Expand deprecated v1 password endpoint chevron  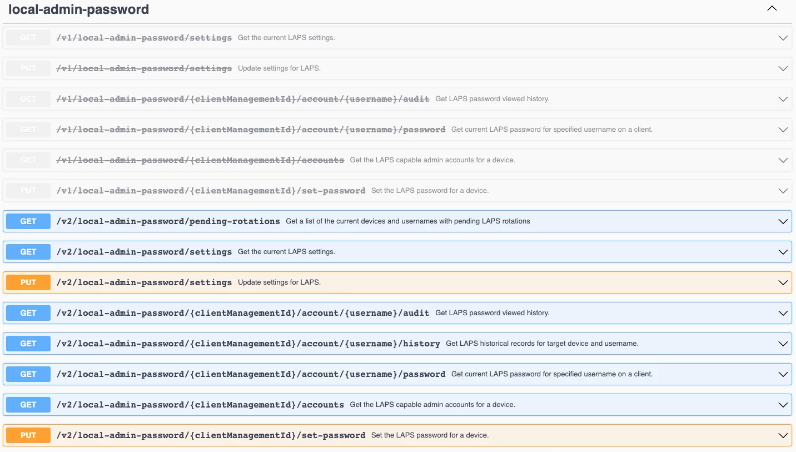click(x=783, y=130)
